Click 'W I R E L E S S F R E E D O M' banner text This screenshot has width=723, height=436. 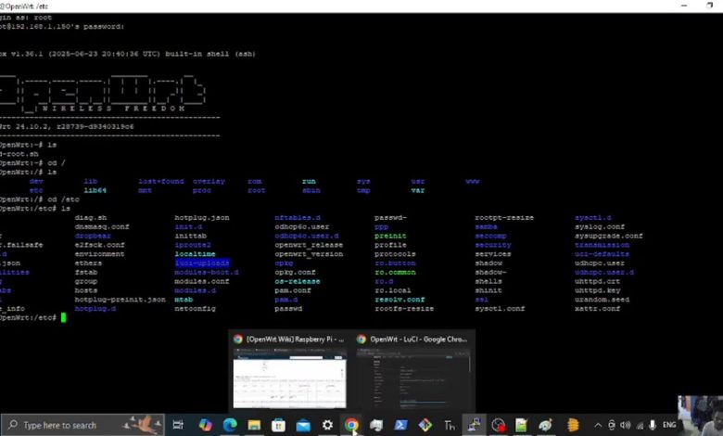[113, 109]
